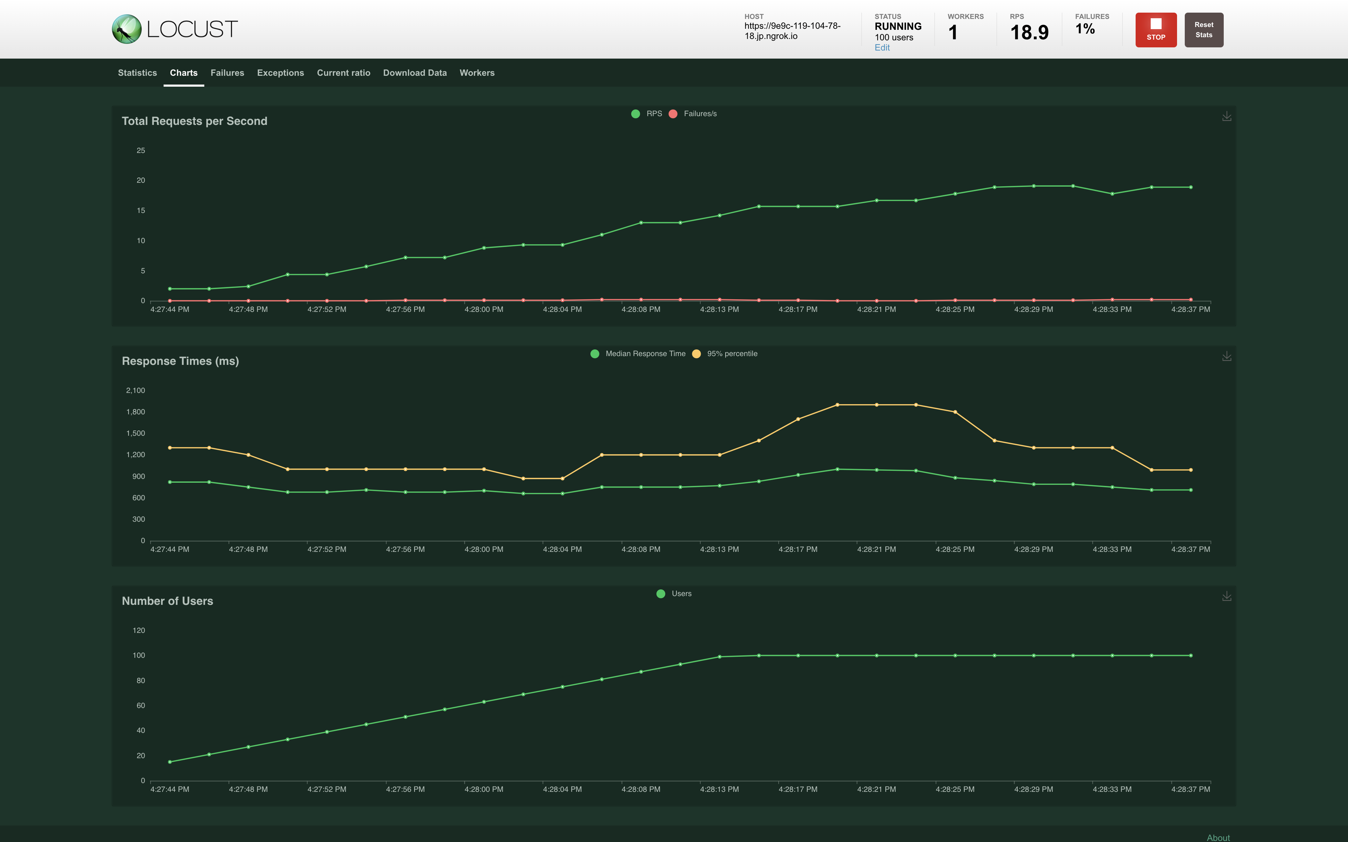This screenshot has height=842, width=1348.
Task: Toggle the RPS series legend dot
Action: pyautogui.click(x=636, y=114)
